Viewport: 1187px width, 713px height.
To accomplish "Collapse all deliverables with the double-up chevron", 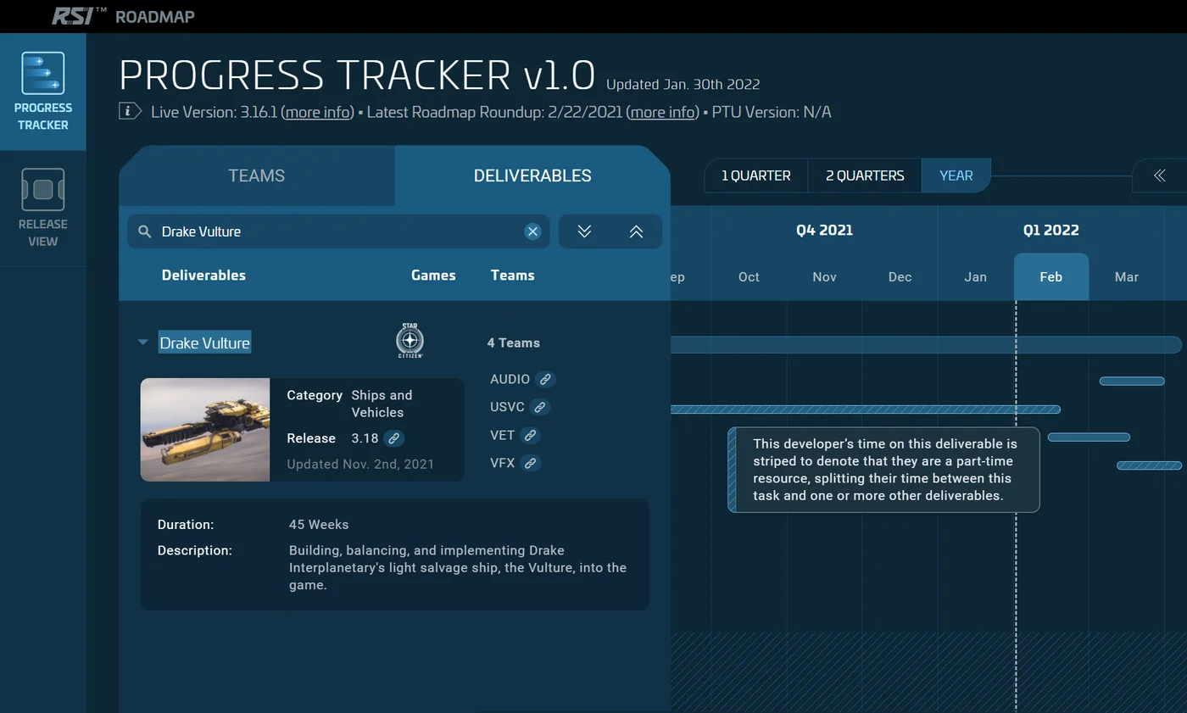I will pyautogui.click(x=636, y=231).
